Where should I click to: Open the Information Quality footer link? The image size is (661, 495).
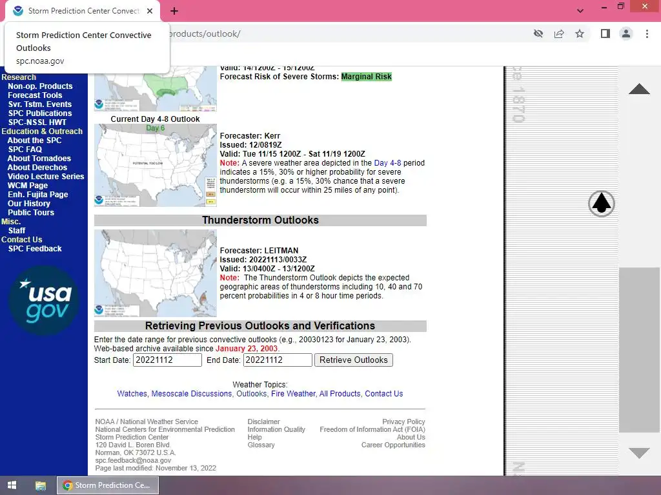click(x=276, y=429)
